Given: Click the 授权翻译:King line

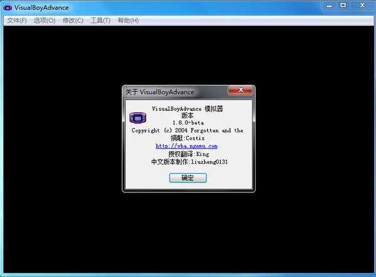Looking at the screenshot, I should point(189,154).
